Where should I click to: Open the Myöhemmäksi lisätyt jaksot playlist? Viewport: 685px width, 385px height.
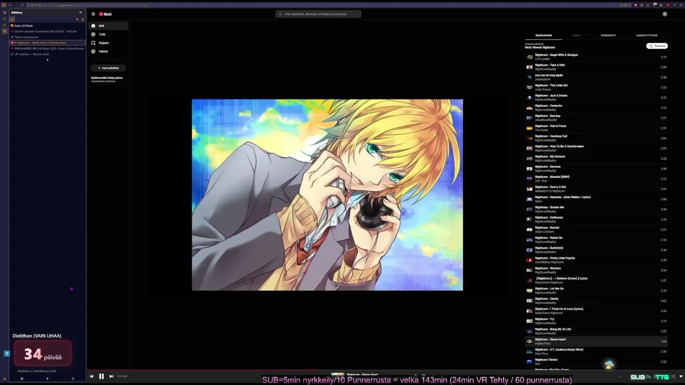click(107, 79)
